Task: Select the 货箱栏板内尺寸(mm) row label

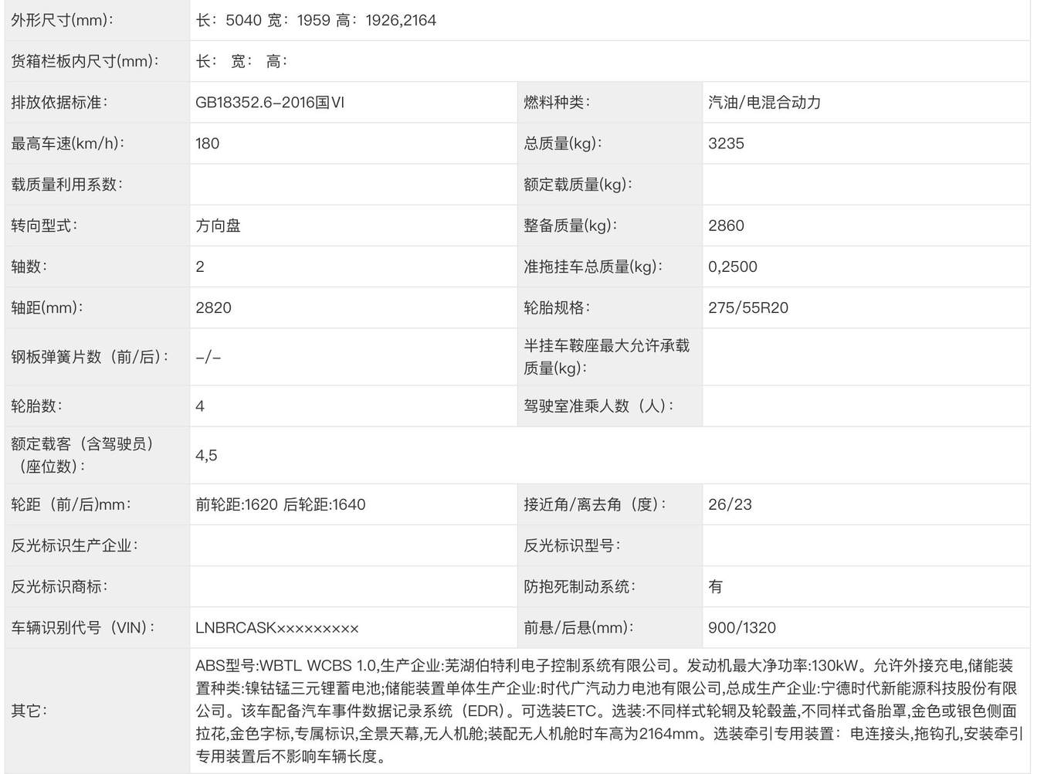Action: tap(85, 61)
